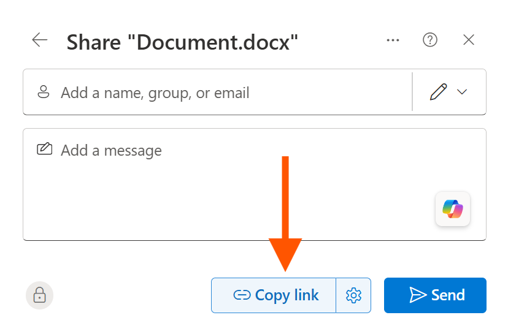Open the lock sharing restrictions icon
Image resolution: width=508 pixels, height=334 pixels.
(39, 295)
